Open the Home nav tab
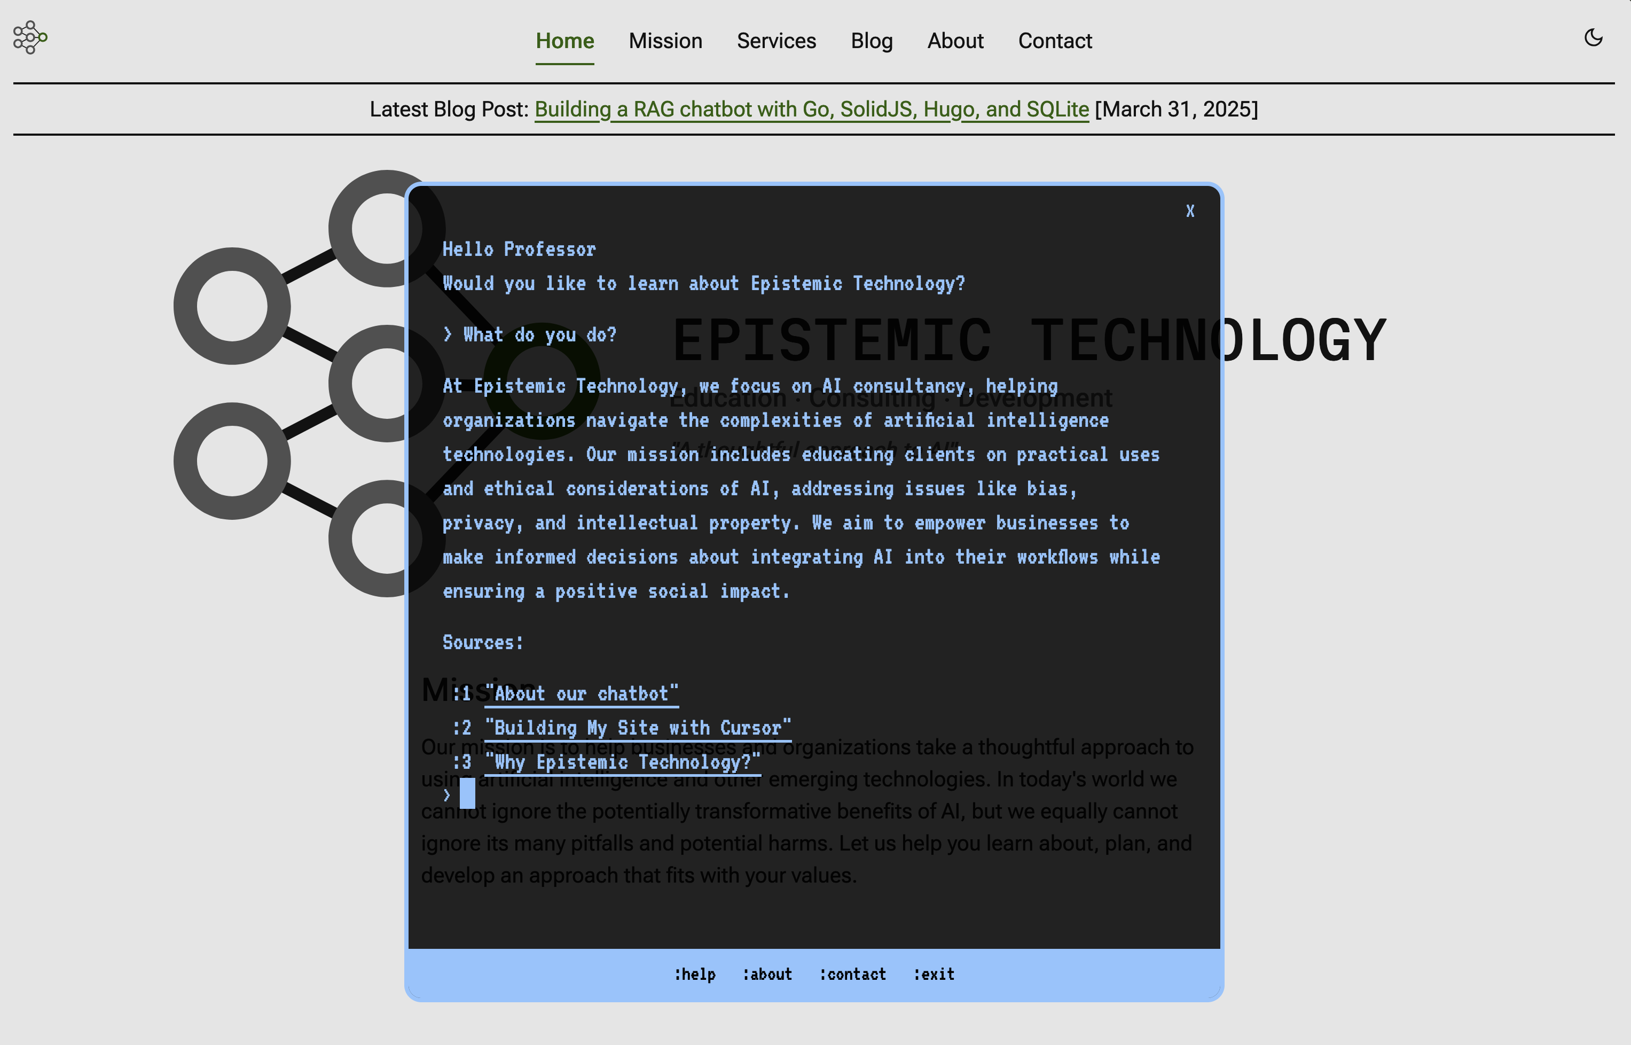 click(x=564, y=41)
